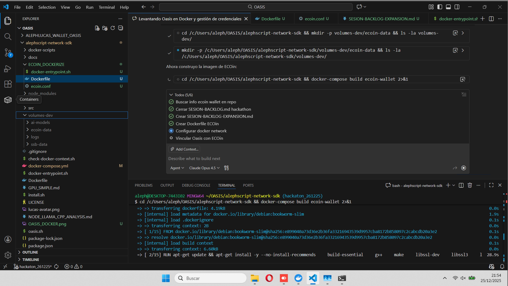Kill the active terminal with trash icon
Screen dimensions: 508x286
tap(470, 185)
